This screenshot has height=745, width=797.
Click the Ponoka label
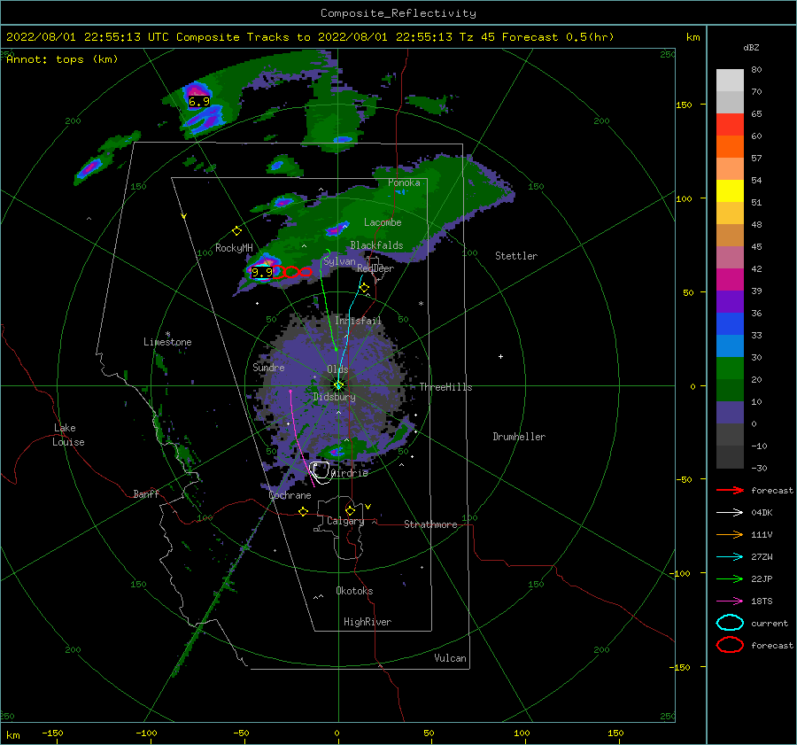[404, 182]
